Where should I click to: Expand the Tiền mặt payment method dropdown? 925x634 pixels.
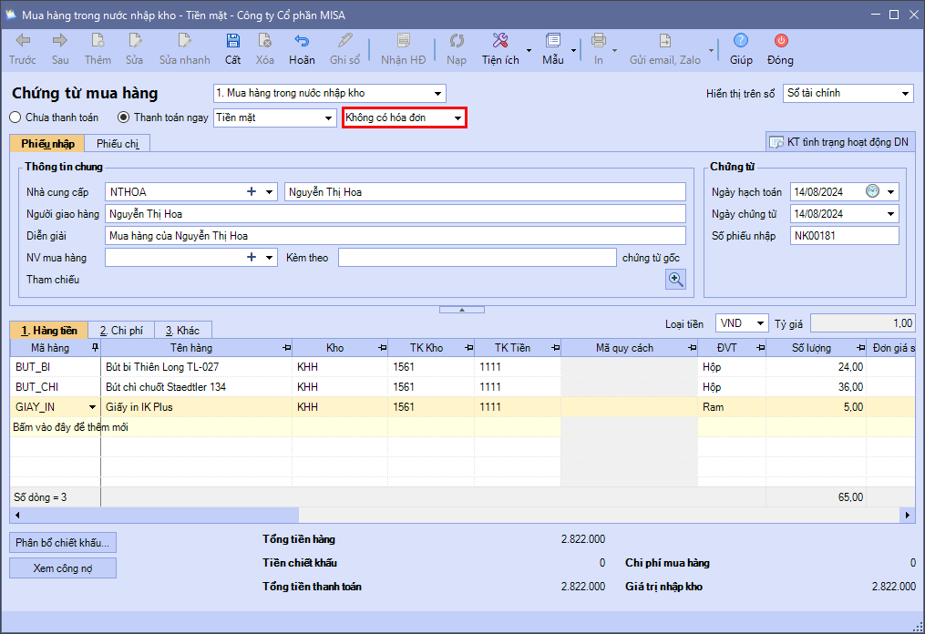tap(328, 118)
